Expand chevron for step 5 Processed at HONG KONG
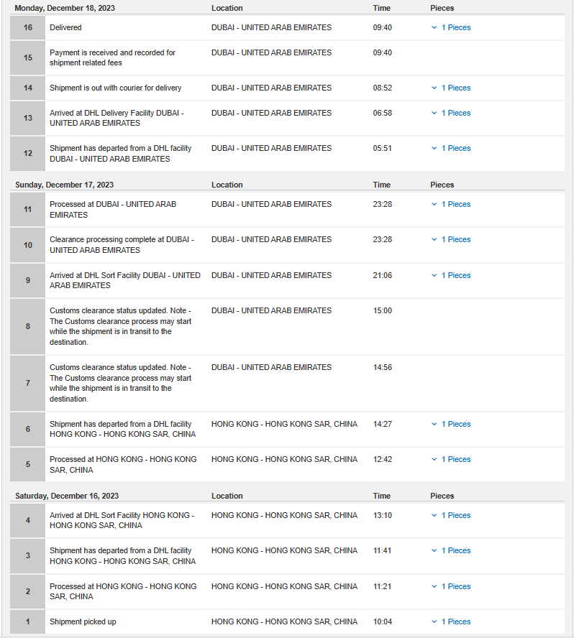The image size is (574, 638). tap(434, 459)
